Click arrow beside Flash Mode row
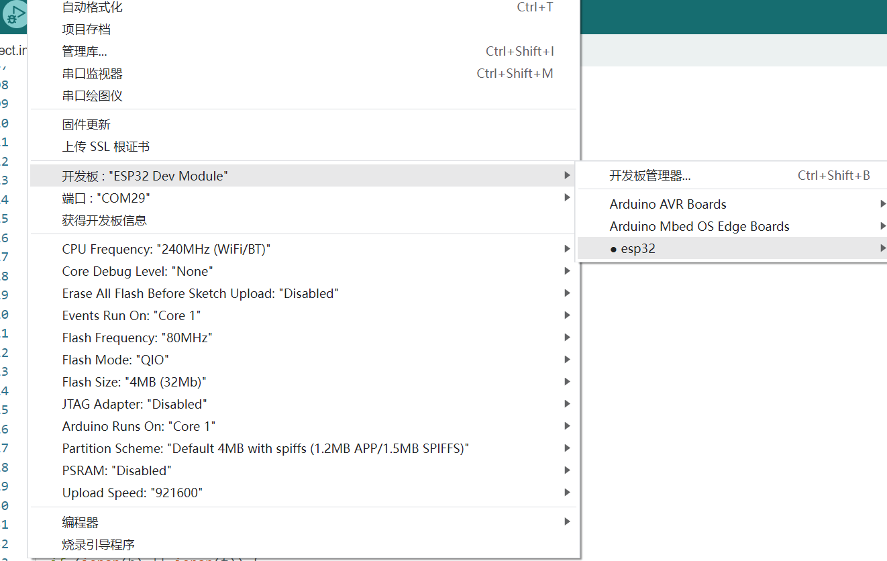 click(568, 360)
